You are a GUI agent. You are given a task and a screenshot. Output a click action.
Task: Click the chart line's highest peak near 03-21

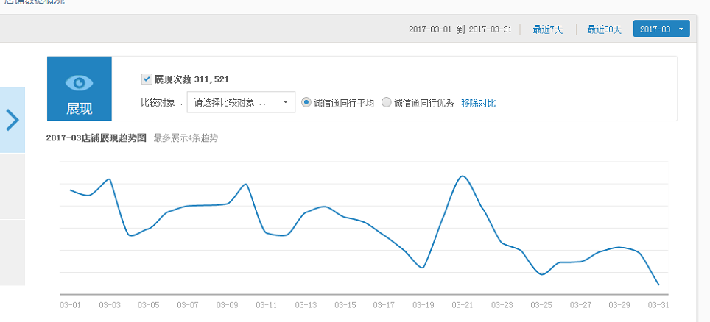[x=462, y=176]
